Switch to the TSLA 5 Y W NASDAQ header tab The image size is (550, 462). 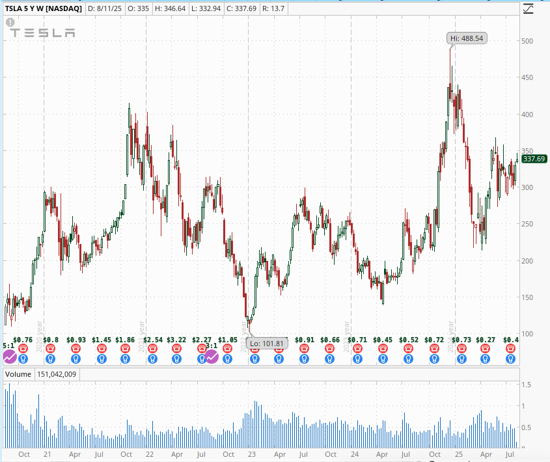(43, 9)
